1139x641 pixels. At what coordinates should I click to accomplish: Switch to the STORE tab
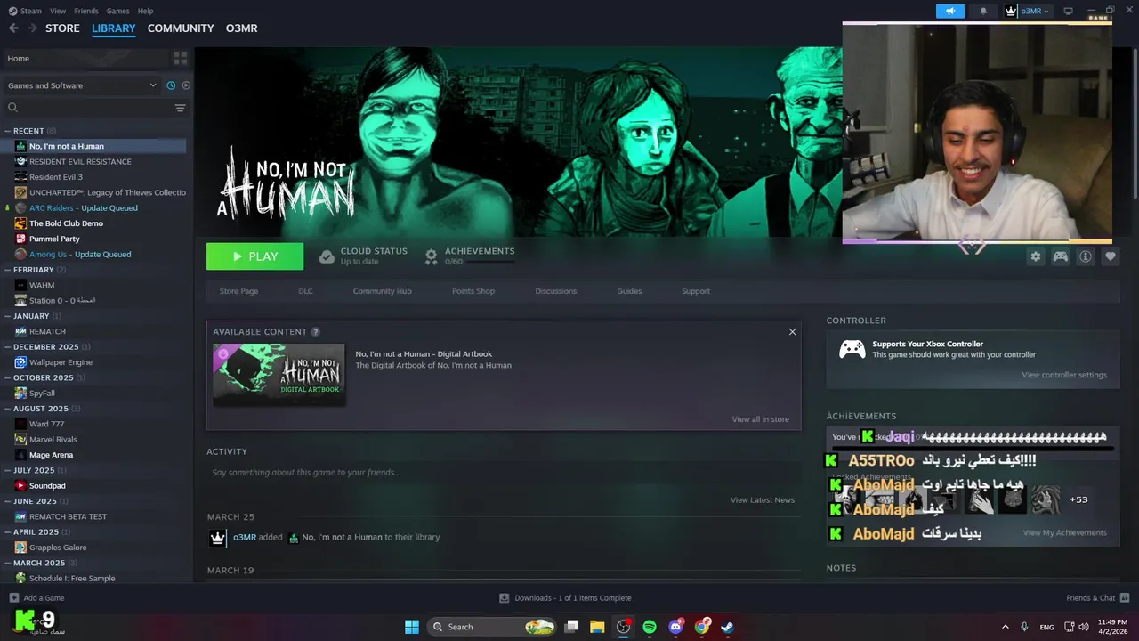[x=62, y=28]
